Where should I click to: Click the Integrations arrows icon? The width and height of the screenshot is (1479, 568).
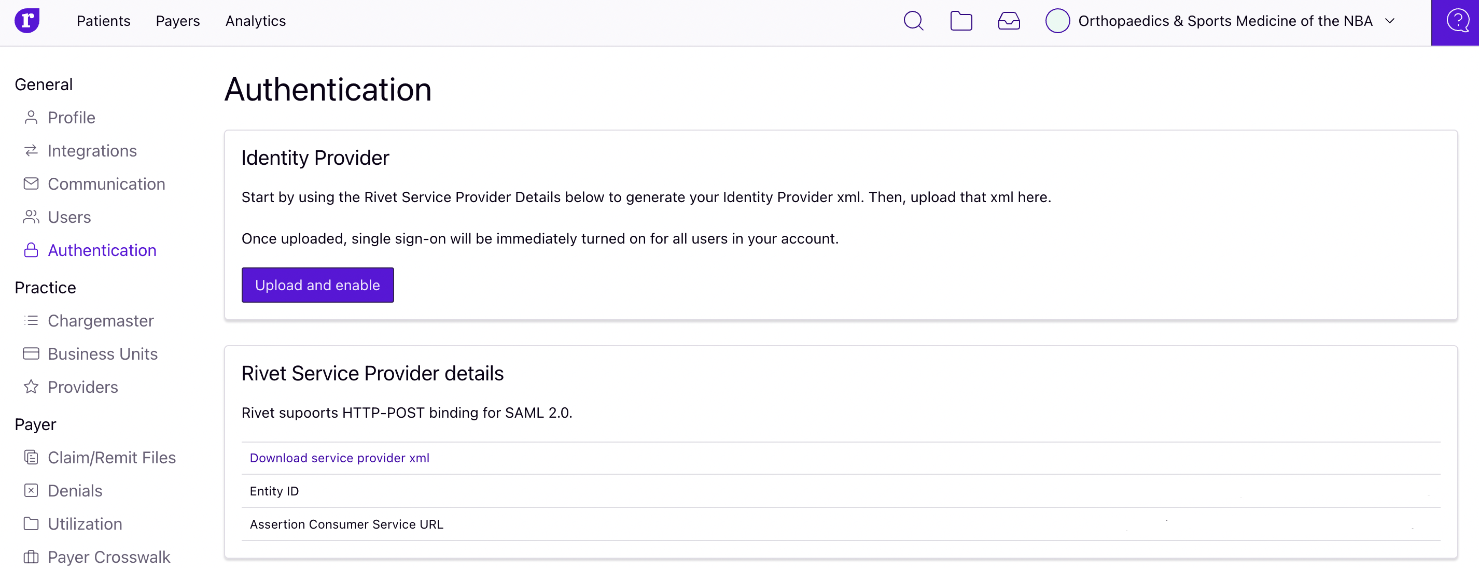pos(31,151)
